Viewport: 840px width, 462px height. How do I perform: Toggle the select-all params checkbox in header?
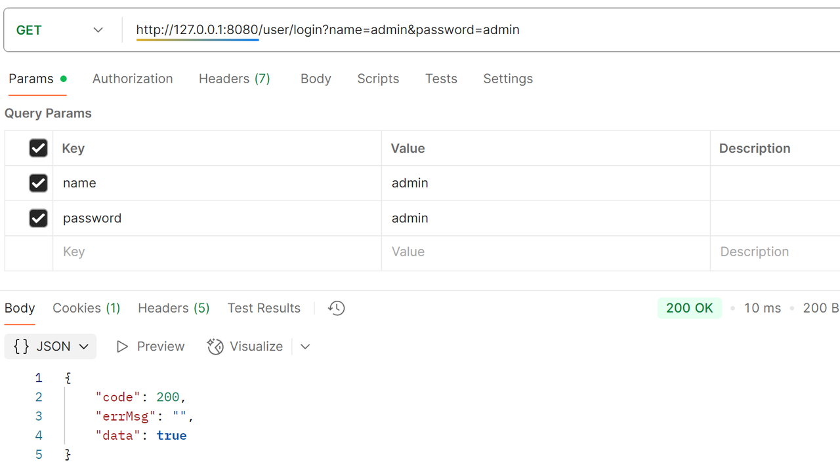point(38,148)
